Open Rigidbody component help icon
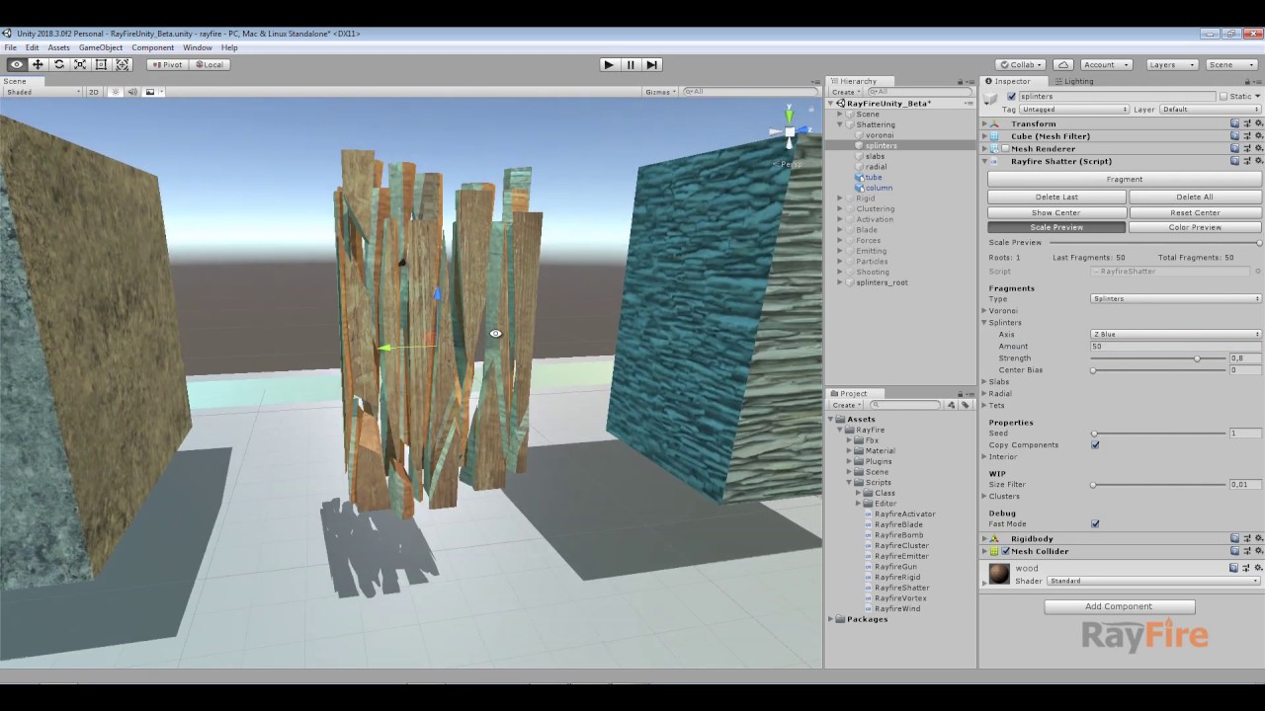Screen dimensions: 1265x711 point(1235,538)
